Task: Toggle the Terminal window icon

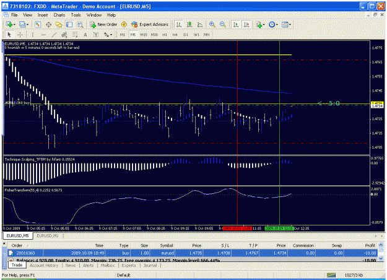Action: coord(69,24)
